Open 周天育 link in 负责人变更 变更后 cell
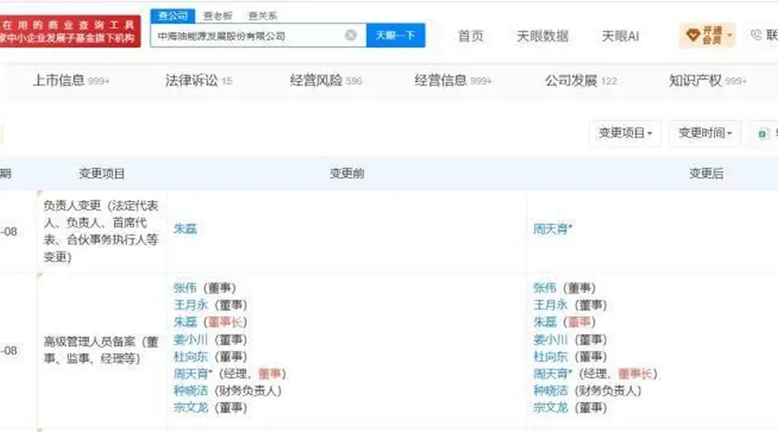 552,229
